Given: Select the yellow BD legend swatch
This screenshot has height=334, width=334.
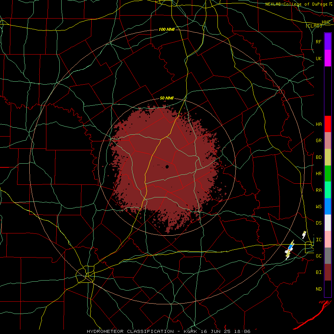Looking at the screenshot, I should [328, 157].
